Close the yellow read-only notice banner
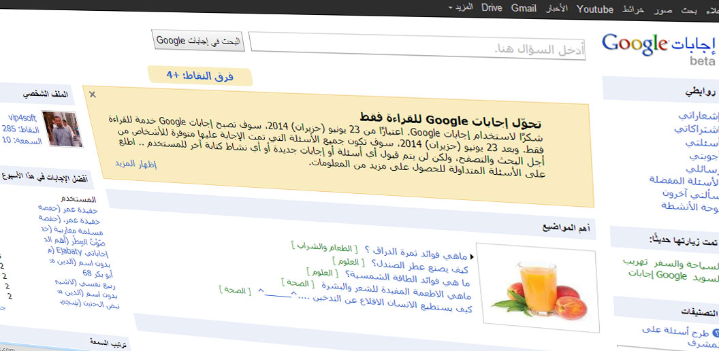 click(x=92, y=95)
